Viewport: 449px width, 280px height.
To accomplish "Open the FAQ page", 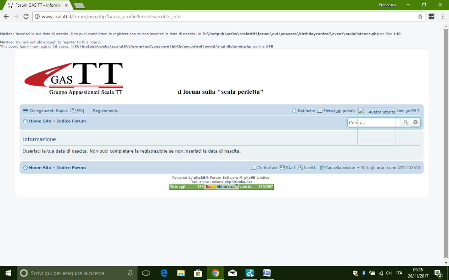I will [x=77, y=111].
